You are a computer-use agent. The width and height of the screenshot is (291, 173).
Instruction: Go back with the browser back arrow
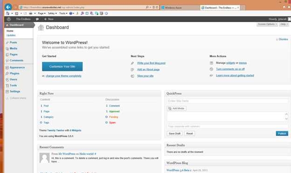[8, 7]
